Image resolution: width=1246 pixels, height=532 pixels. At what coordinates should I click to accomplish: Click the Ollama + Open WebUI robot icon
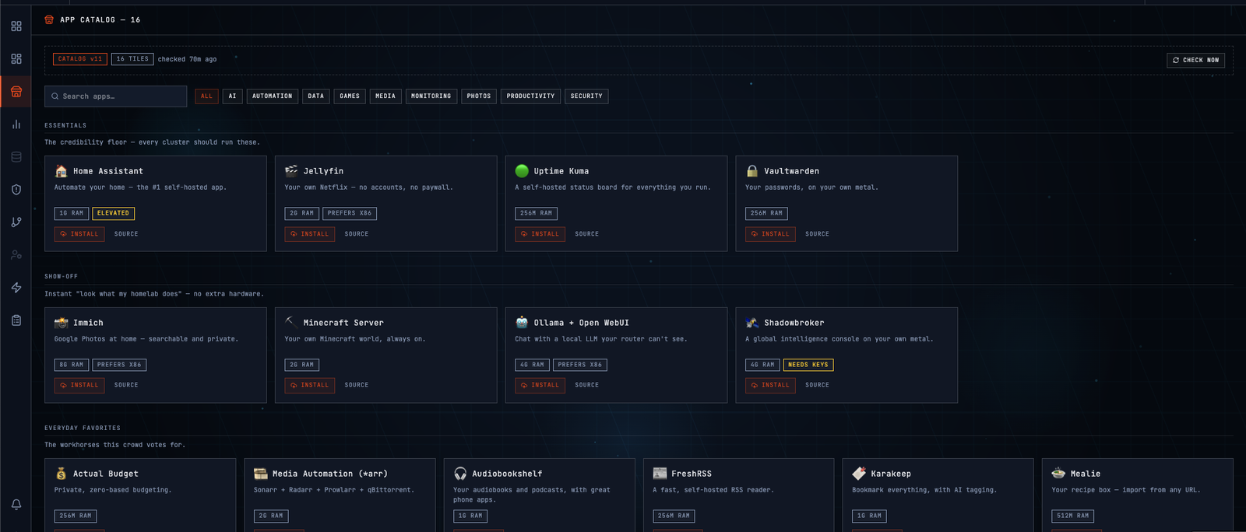click(522, 322)
